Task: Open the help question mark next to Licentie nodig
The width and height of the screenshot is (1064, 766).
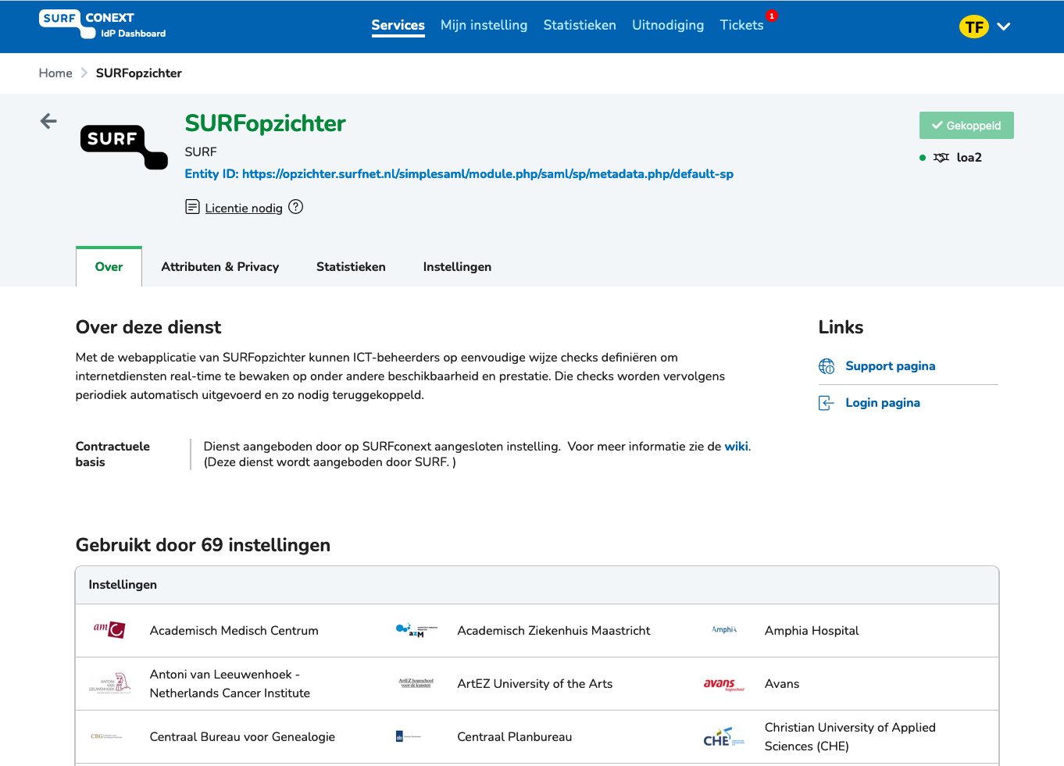Action: 295,207
